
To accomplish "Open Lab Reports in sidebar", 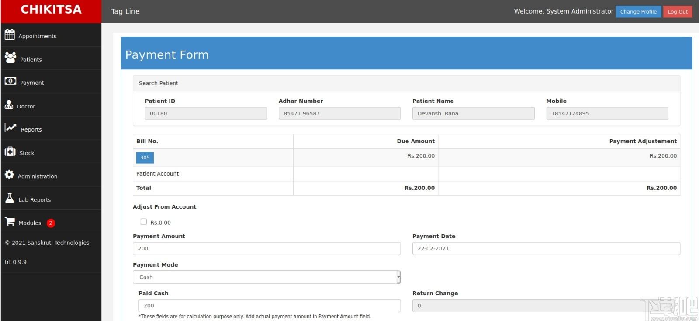I will tap(51, 198).
